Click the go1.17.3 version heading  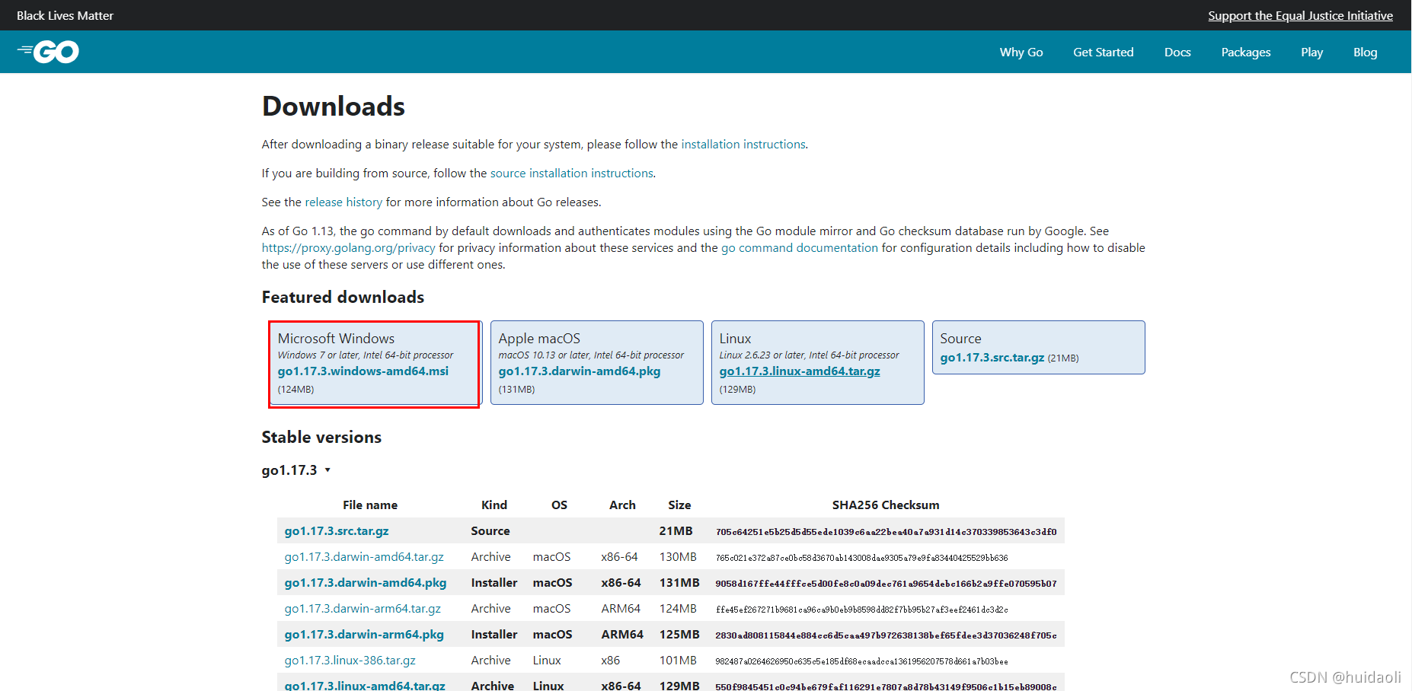(289, 470)
